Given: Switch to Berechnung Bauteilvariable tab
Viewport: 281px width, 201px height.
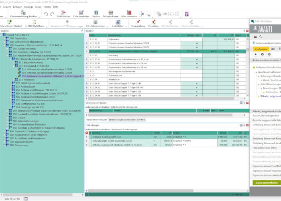Looking at the screenshot, I should [122, 120].
